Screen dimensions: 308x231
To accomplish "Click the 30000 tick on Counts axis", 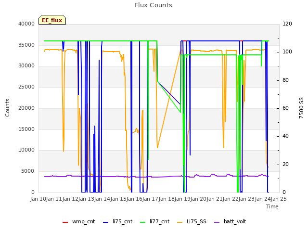I will click(26, 65).
